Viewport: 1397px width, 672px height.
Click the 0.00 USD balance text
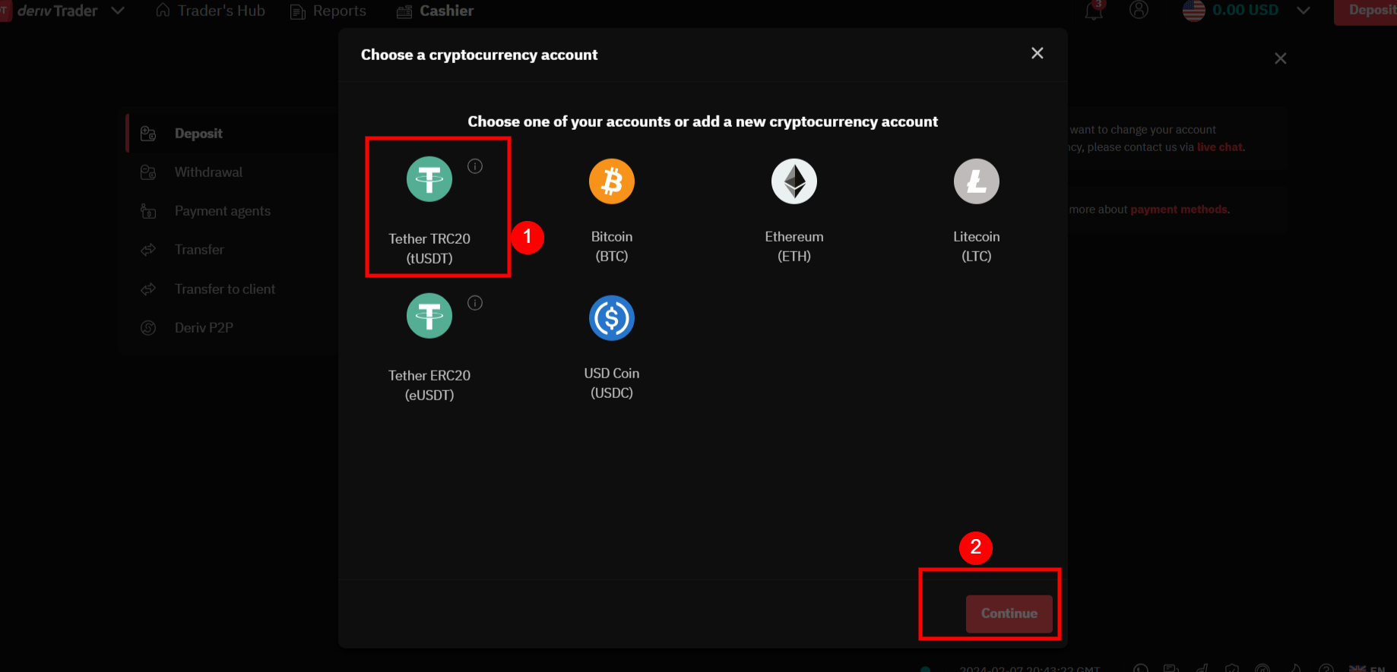pyautogui.click(x=1246, y=10)
